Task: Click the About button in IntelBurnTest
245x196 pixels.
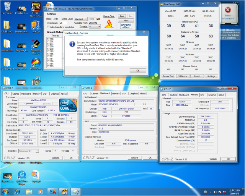Action: (126, 21)
